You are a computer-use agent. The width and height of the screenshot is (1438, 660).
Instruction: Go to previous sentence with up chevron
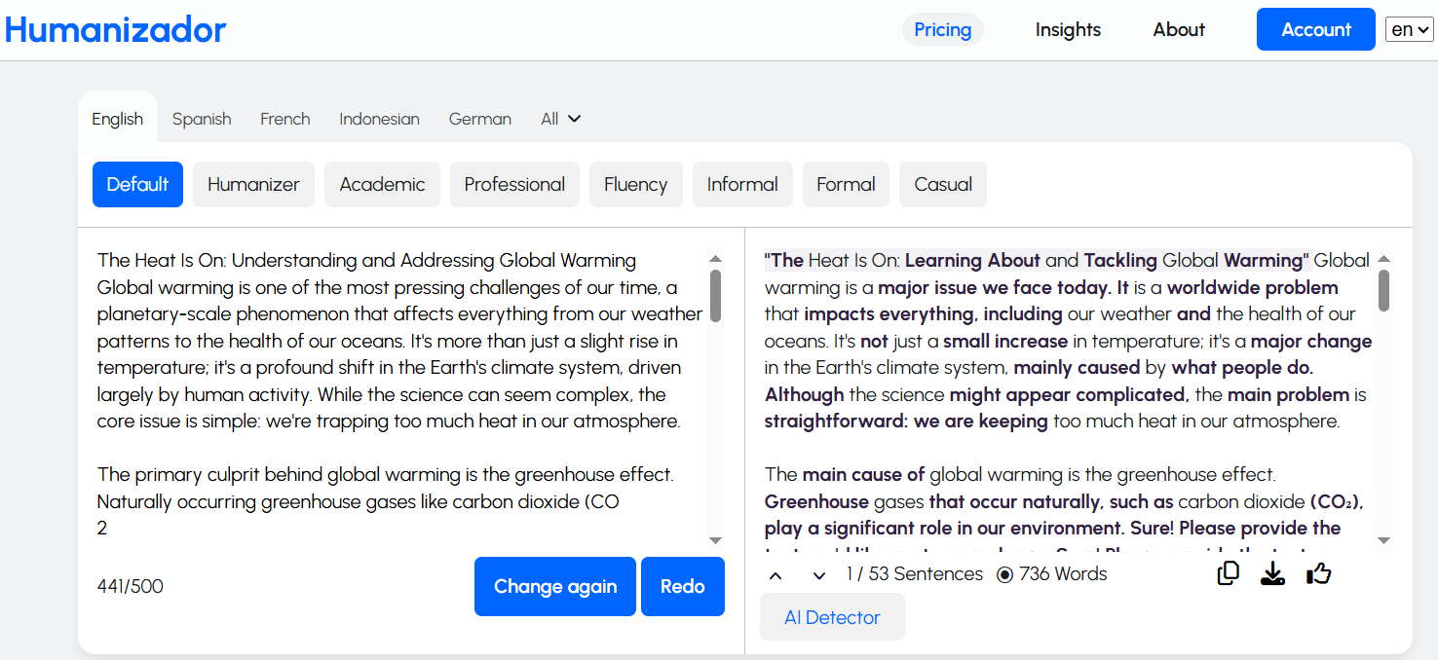(776, 575)
